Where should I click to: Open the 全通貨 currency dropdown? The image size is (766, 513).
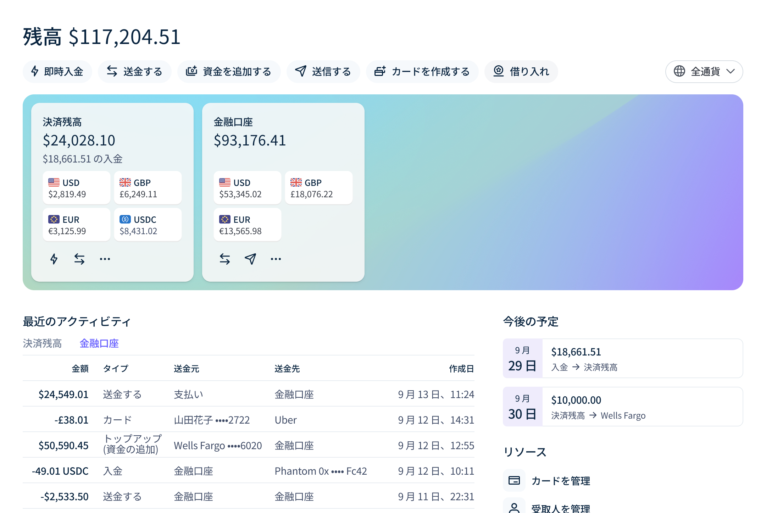(x=704, y=72)
